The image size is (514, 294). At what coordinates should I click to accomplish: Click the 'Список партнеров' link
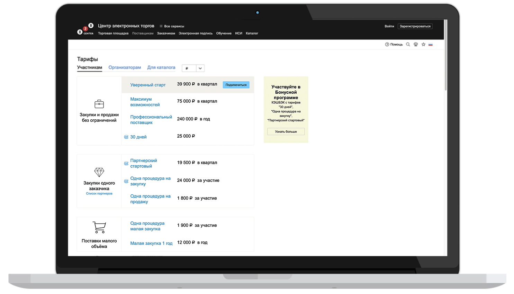point(99,194)
